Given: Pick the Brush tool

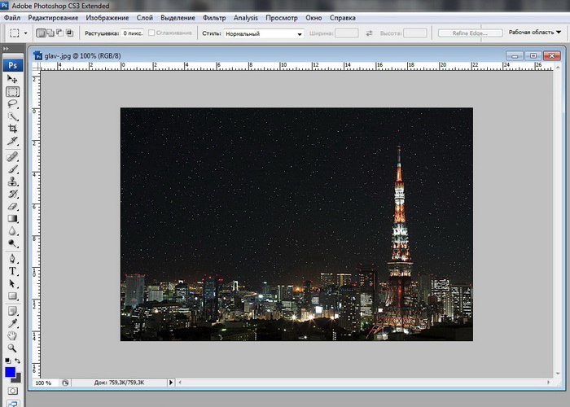Looking at the screenshot, I should click(x=12, y=168).
